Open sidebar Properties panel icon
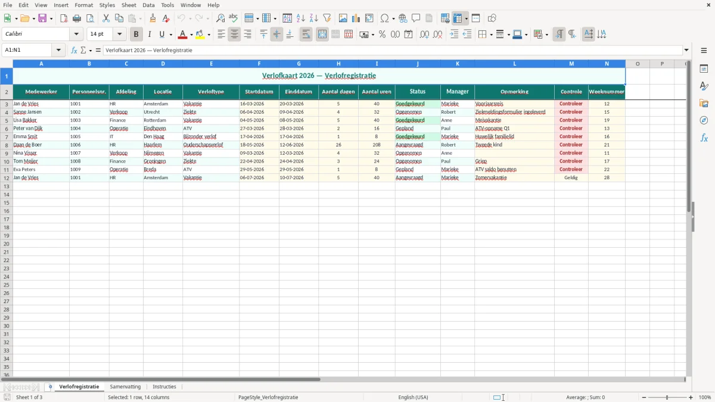This screenshot has width=715, height=402. coord(704,69)
